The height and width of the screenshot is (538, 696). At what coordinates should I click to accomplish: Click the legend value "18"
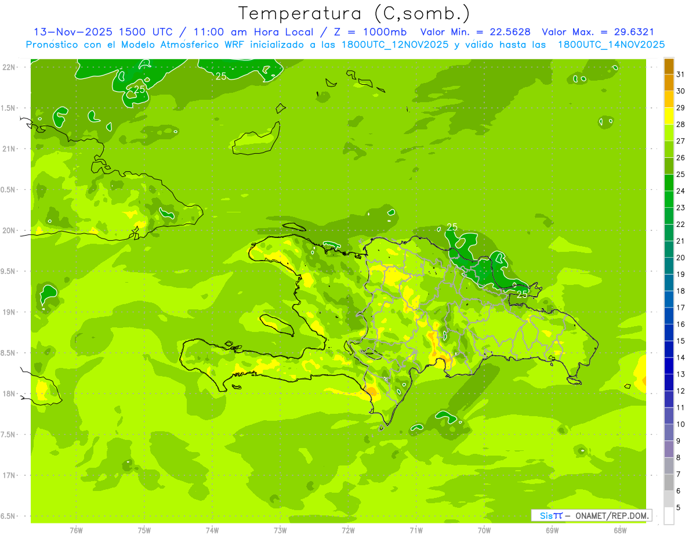pyautogui.click(x=681, y=291)
